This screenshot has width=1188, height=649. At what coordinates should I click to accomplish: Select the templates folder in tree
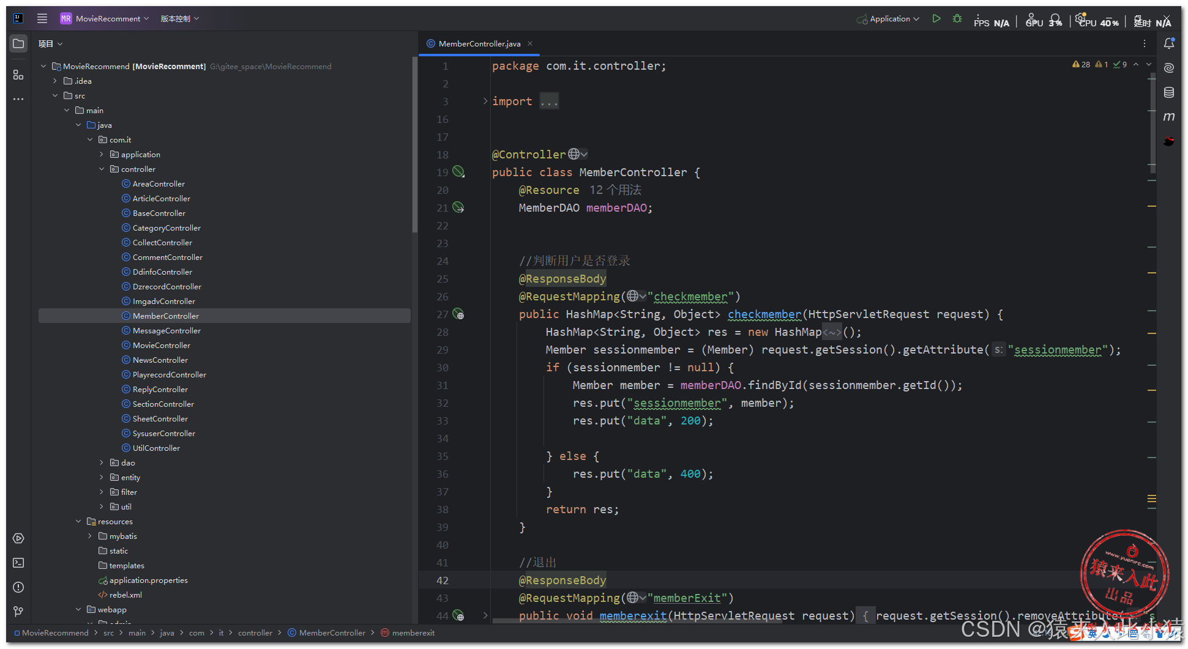point(127,565)
